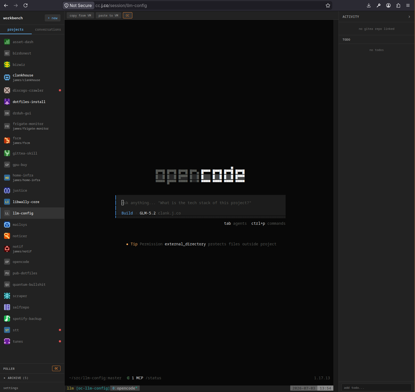The image size is (415, 392).
Task: Collapse the ACTIVITY panel chevron
Action: pos(409,17)
